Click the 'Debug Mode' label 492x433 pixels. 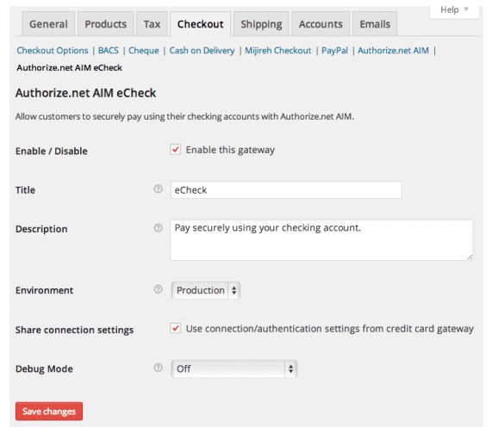(44, 368)
